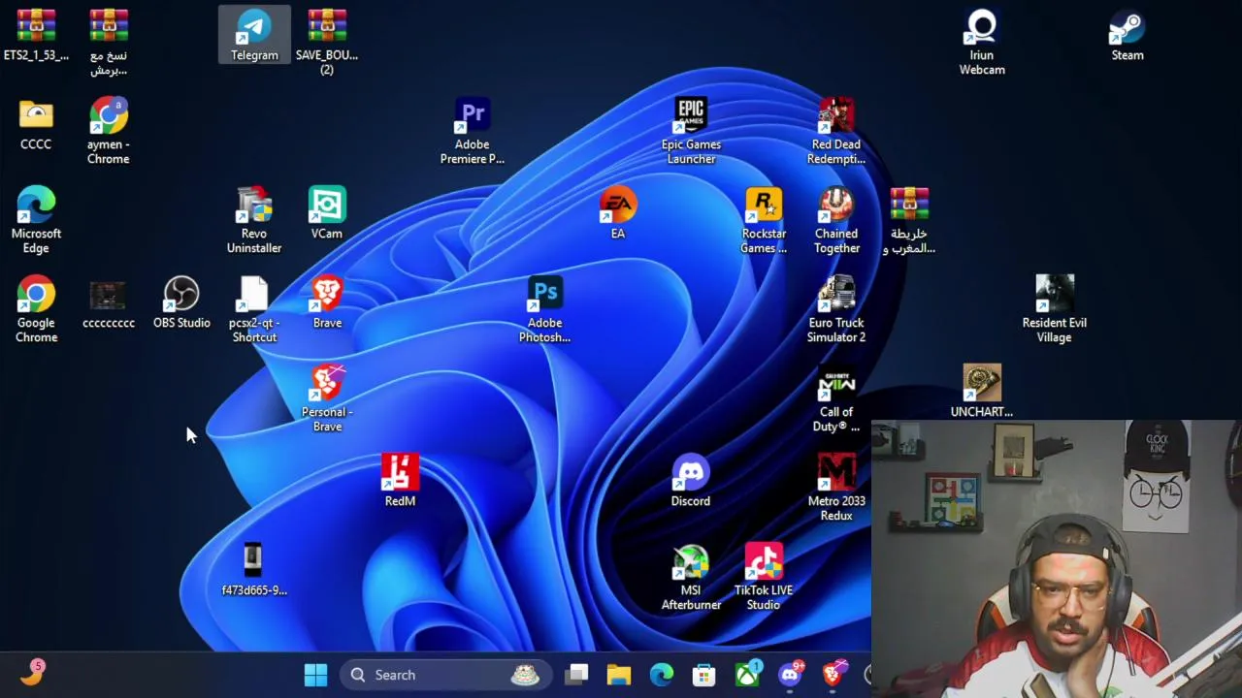
Task: Launch Red Dead Redemption shortcut
Action: click(836, 132)
